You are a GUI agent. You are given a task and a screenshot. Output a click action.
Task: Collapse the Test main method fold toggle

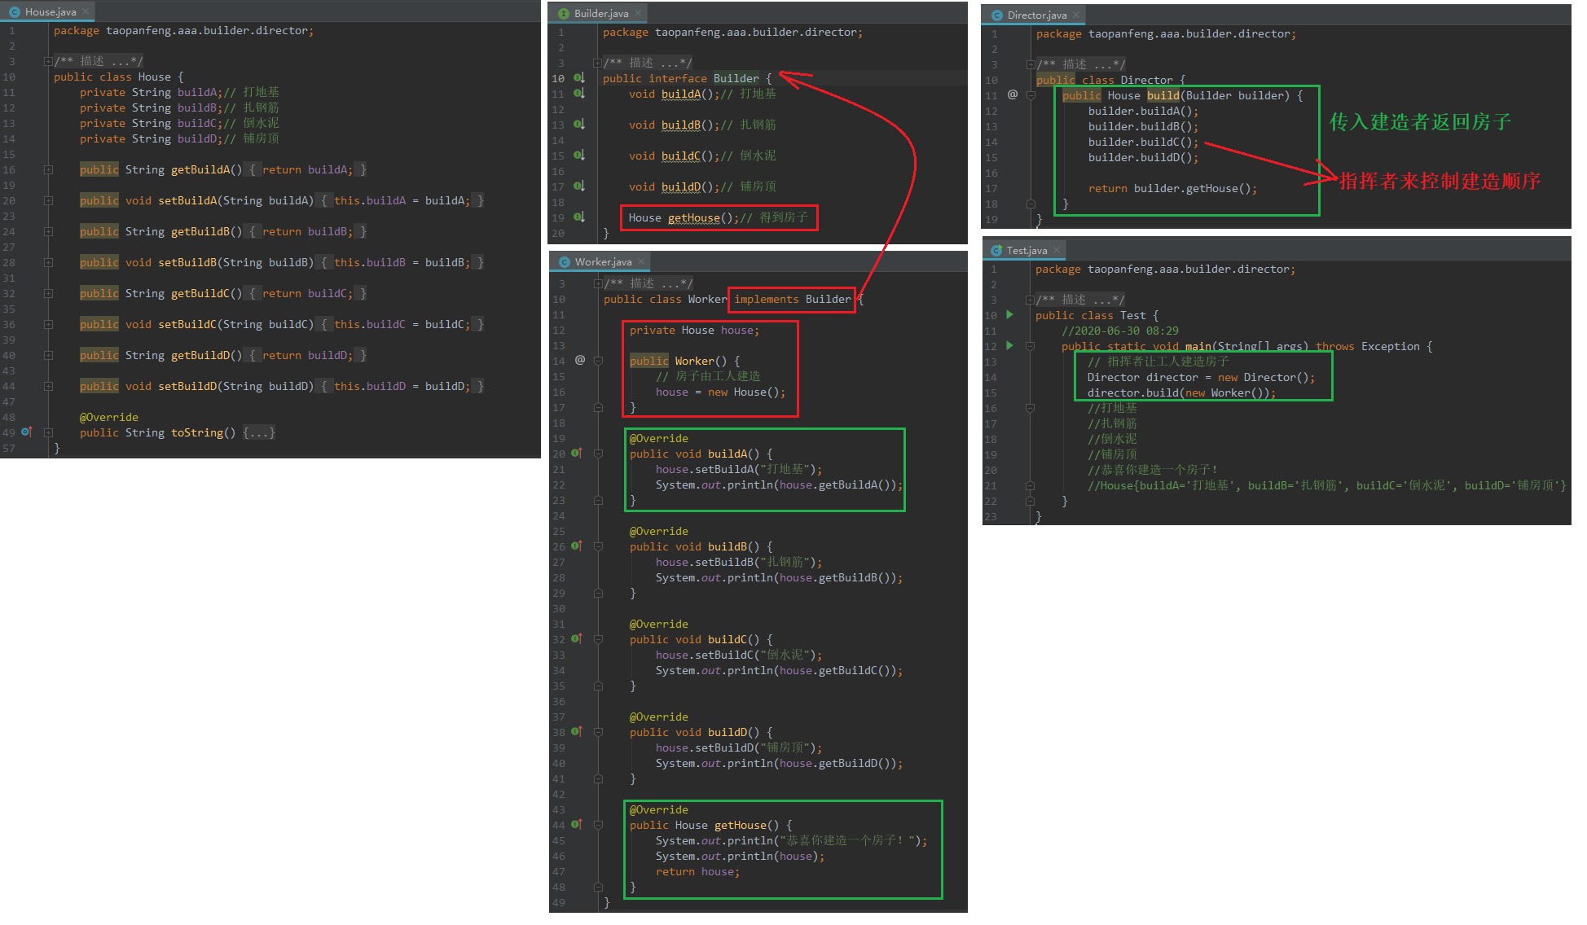(x=1030, y=346)
